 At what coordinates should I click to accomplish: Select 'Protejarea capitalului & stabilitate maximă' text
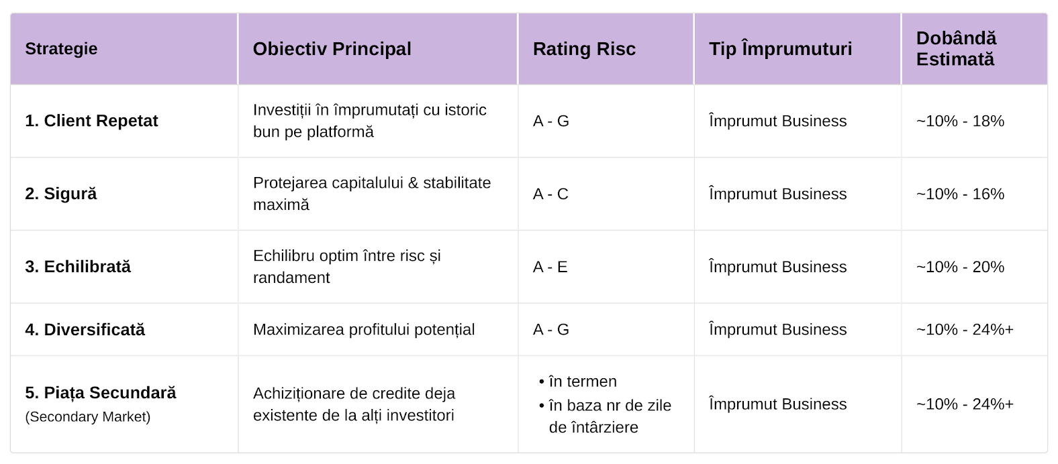372,194
